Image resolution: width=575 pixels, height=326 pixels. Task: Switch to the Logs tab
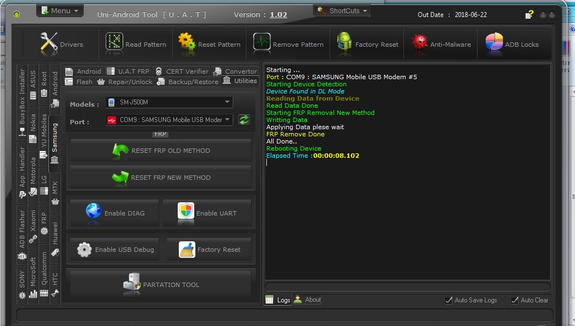278,300
